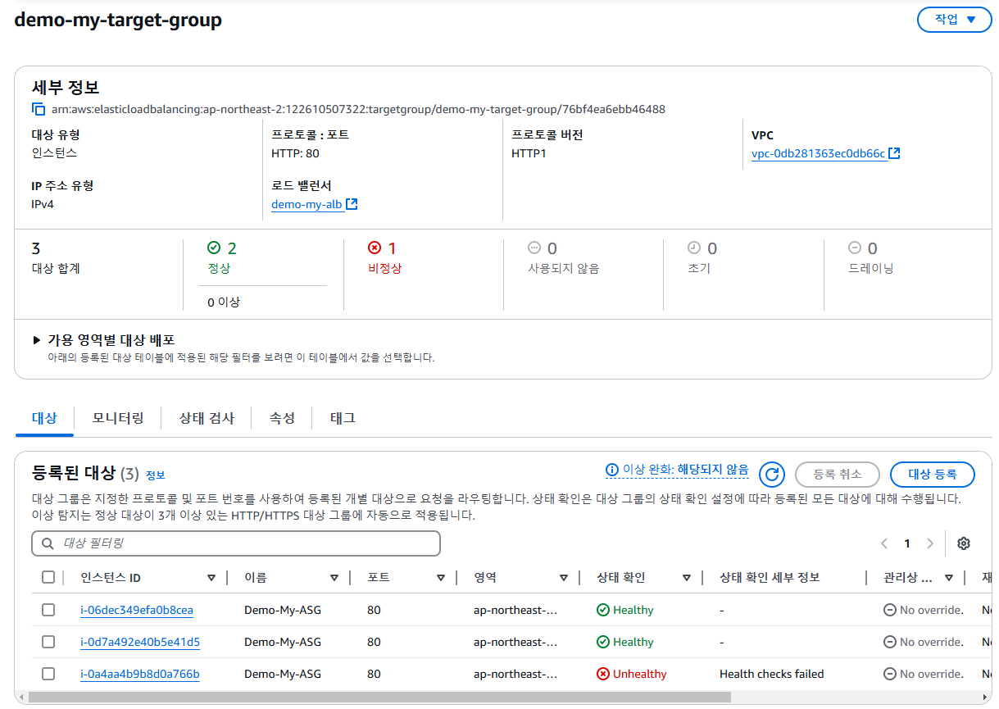999x709 pixels.
Task: Click external link icon beside demo-my-alb
Action: [352, 204]
